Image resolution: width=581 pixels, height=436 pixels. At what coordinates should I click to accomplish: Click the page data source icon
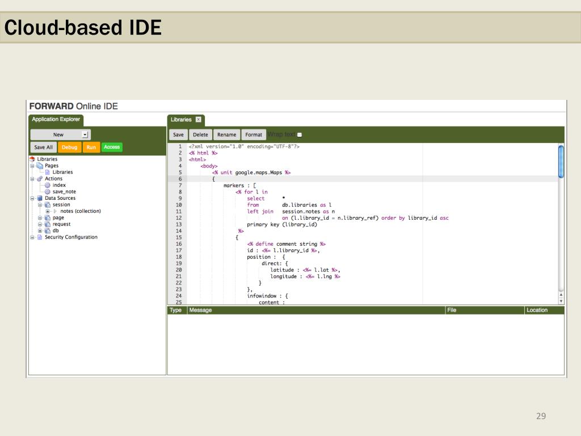point(48,217)
